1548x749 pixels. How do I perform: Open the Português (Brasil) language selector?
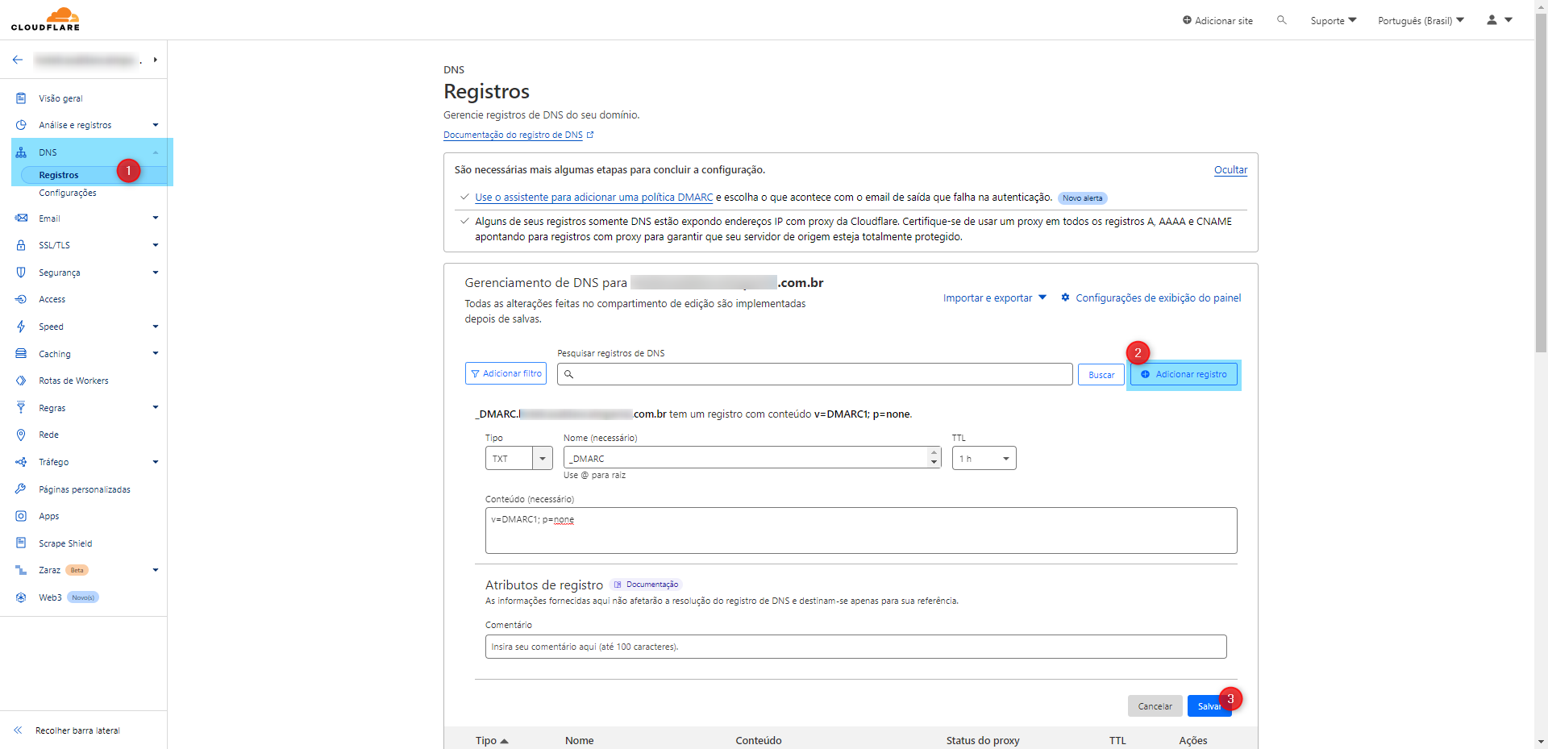(x=1420, y=21)
